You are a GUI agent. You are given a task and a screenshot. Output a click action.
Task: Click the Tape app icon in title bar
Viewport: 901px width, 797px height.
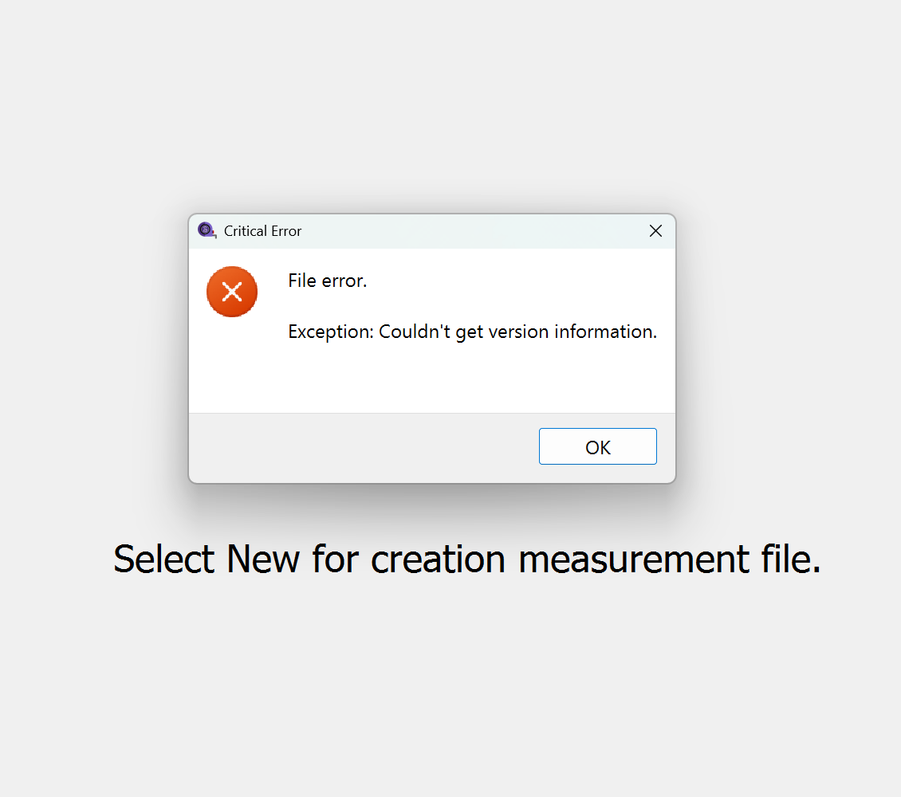207,231
